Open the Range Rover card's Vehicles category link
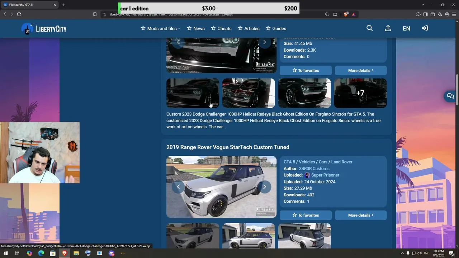This screenshot has width=459, height=258. click(307, 162)
